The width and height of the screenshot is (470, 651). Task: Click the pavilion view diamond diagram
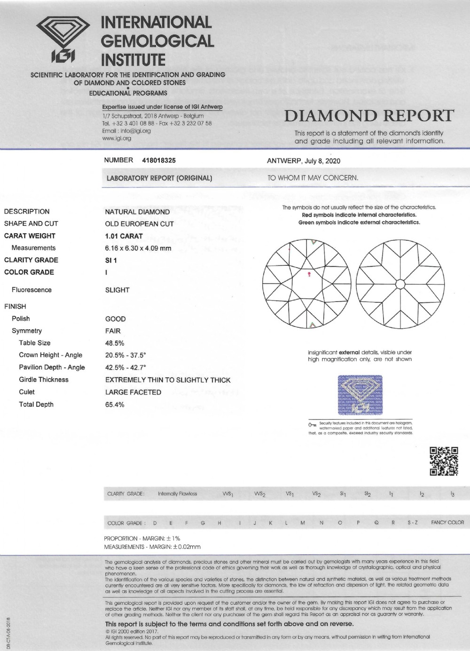tap(400, 284)
